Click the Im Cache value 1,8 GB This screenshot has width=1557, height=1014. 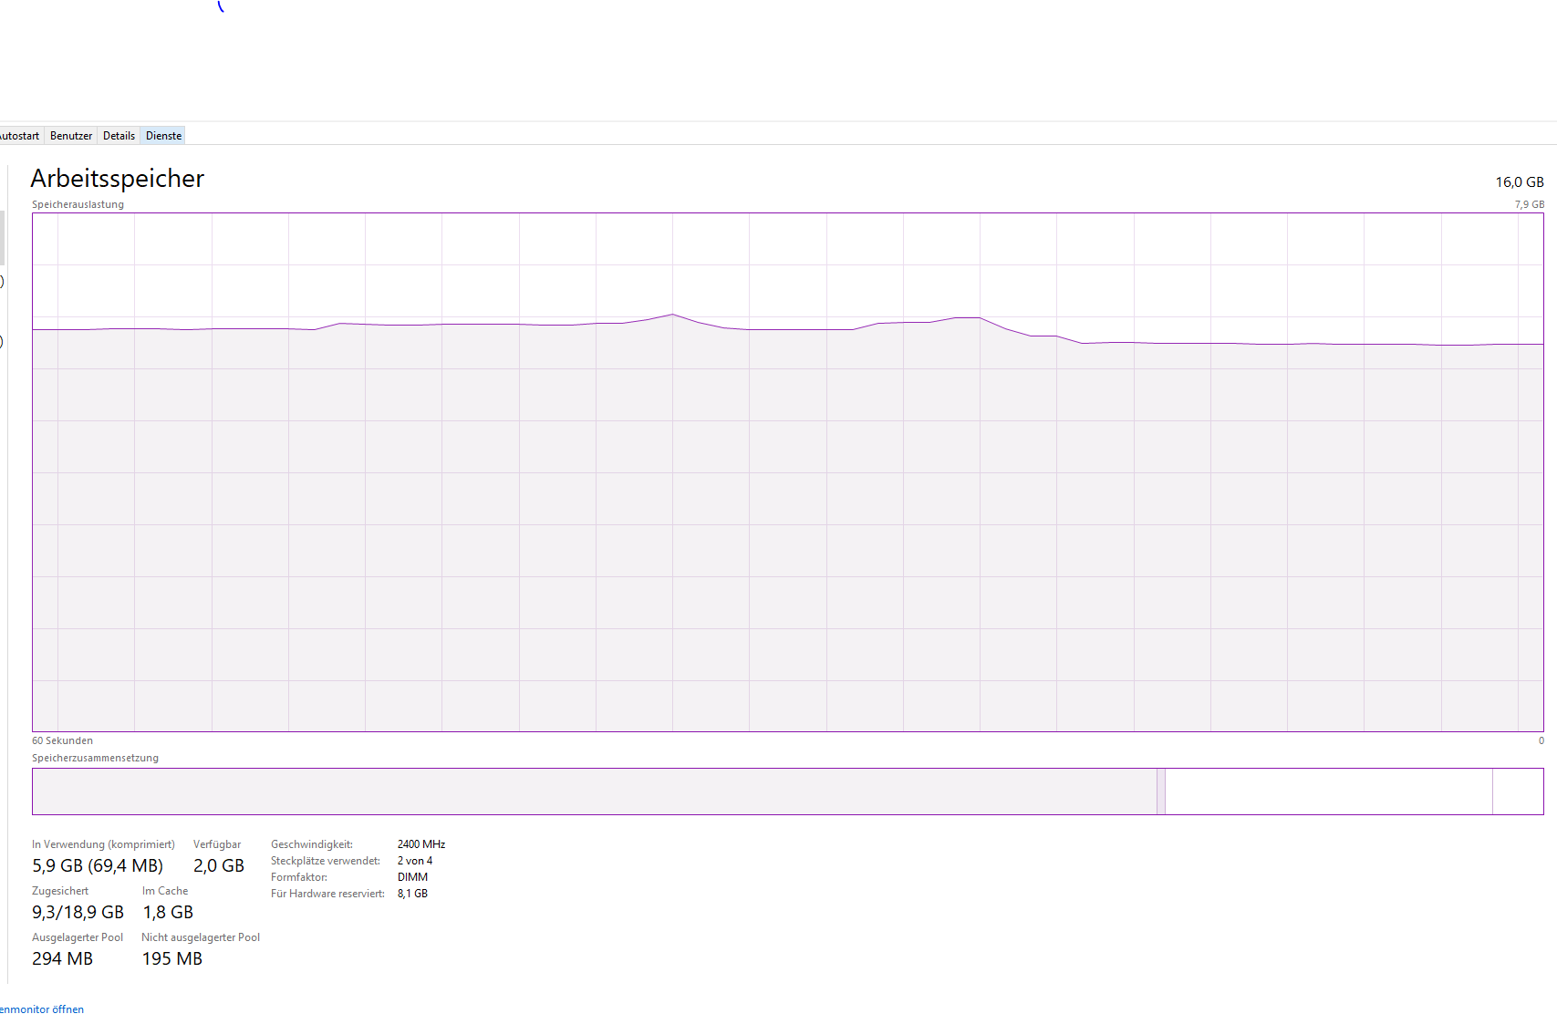tap(168, 912)
